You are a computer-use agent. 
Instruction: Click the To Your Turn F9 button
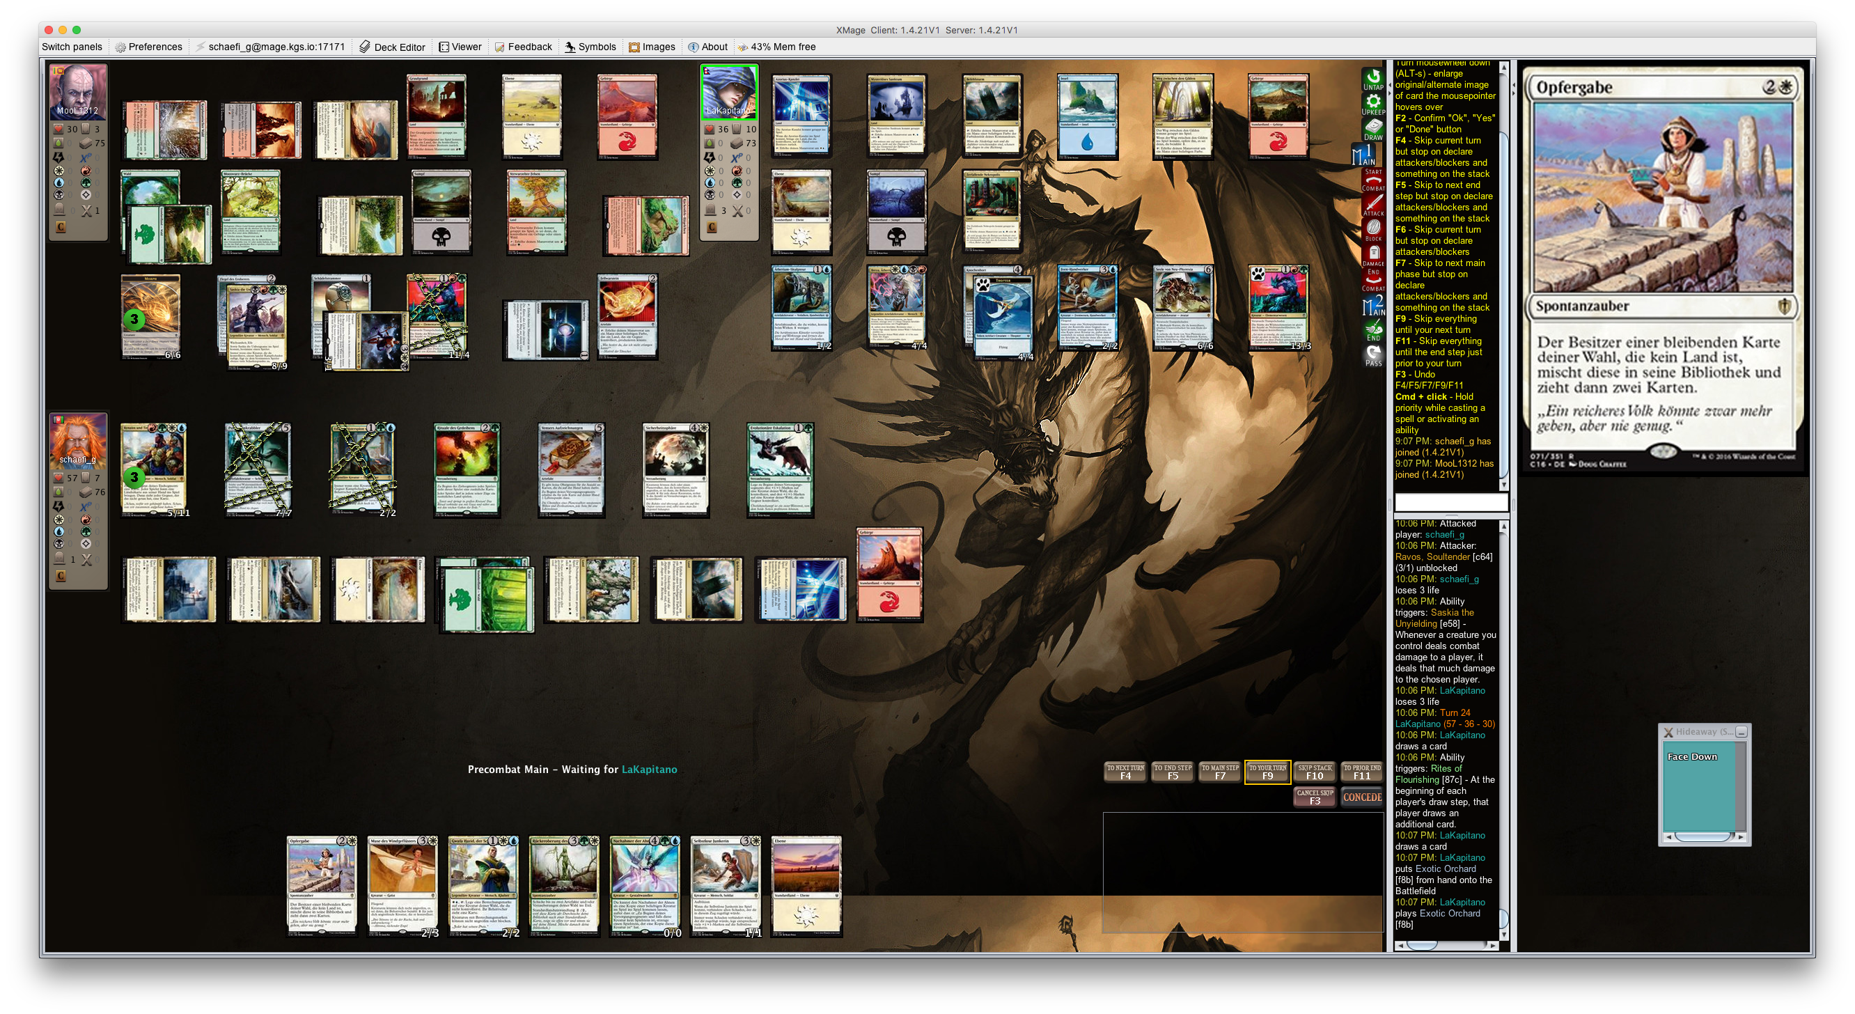coord(1267,772)
